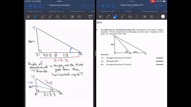Tap "the angle of elevation of T from P"
This screenshot has height=107, width=191.
click(119, 58)
